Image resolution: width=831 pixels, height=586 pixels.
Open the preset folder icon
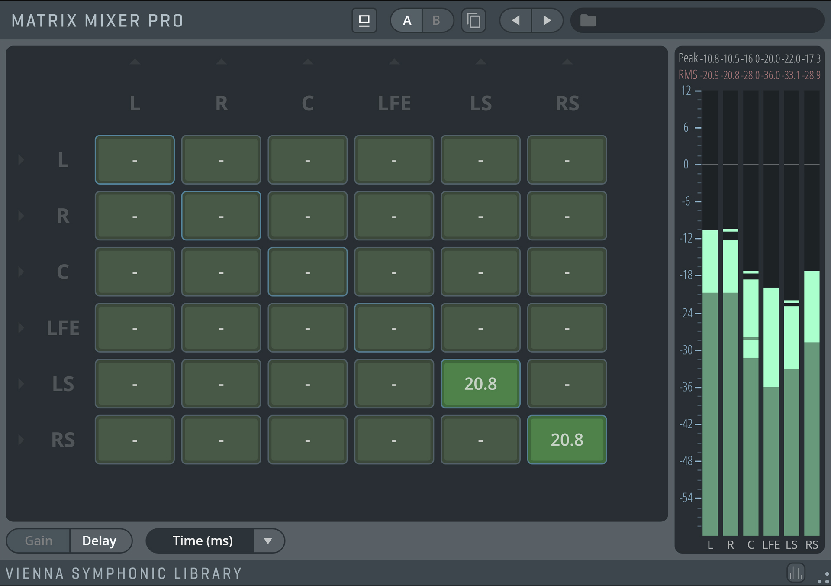click(588, 20)
